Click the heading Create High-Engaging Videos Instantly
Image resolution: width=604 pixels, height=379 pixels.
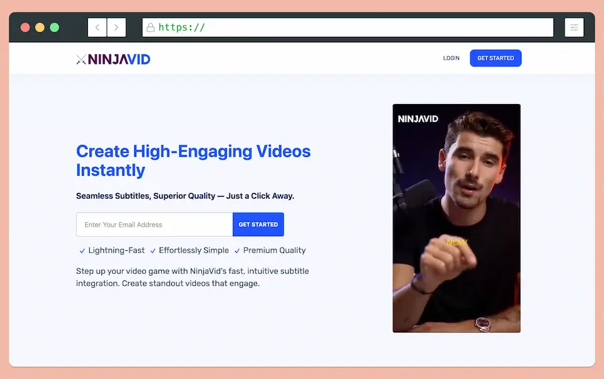tap(193, 160)
